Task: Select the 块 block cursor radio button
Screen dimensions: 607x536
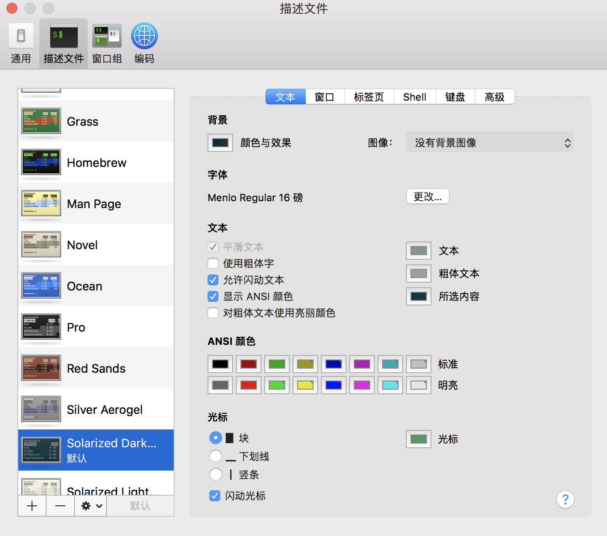Action: 216,438
